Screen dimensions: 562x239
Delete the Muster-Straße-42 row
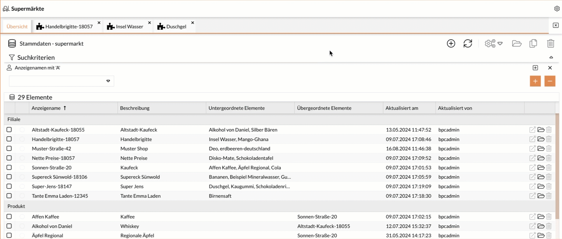click(549, 149)
